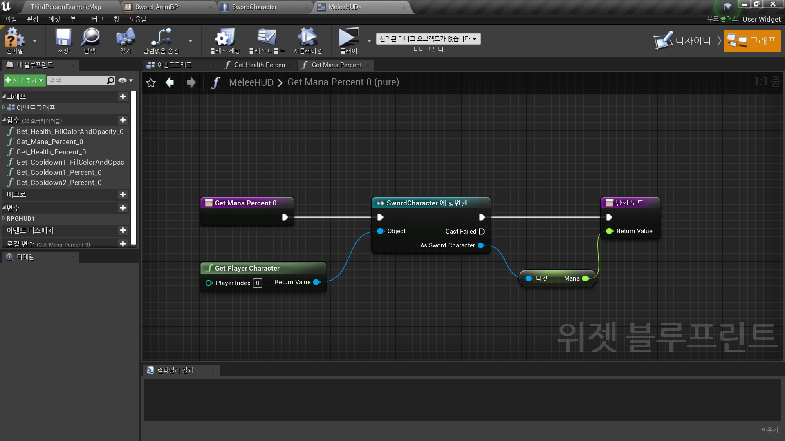Open Class Settings (클래스 세팅) icon
Screen dimensions: 785x441
224,40
